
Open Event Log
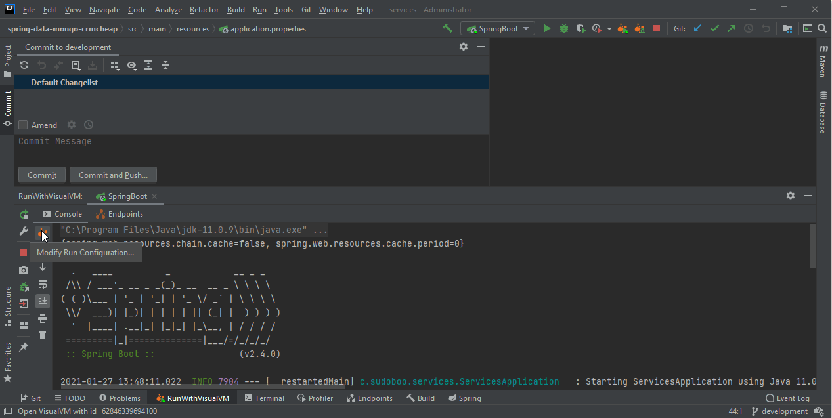pos(787,398)
